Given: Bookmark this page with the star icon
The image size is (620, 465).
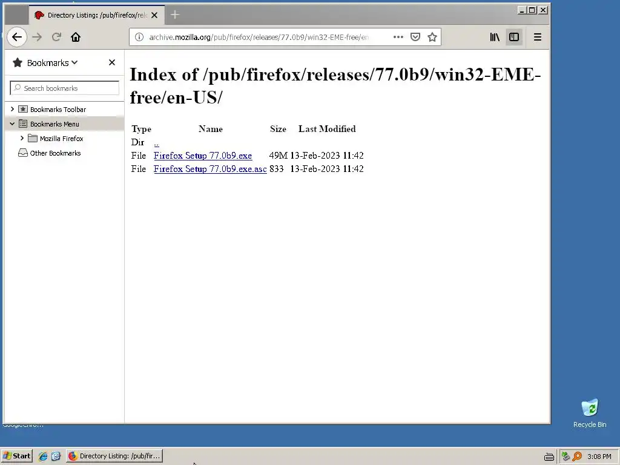Looking at the screenshot, I should coord(432,37).
